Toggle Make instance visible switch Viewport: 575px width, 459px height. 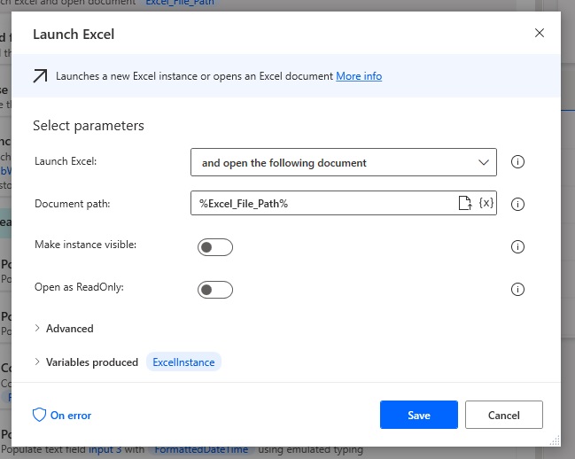click(215, 247)
